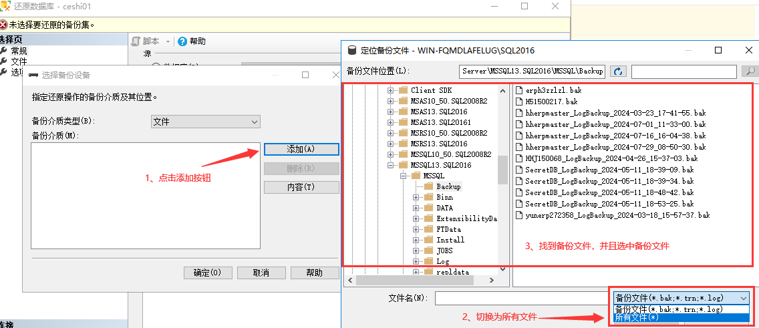Image resolution: width=759 pixels, height=328 pixels.
Task: Select the erph3zzlzl.bak file icon
Action: tap(519, 90)
